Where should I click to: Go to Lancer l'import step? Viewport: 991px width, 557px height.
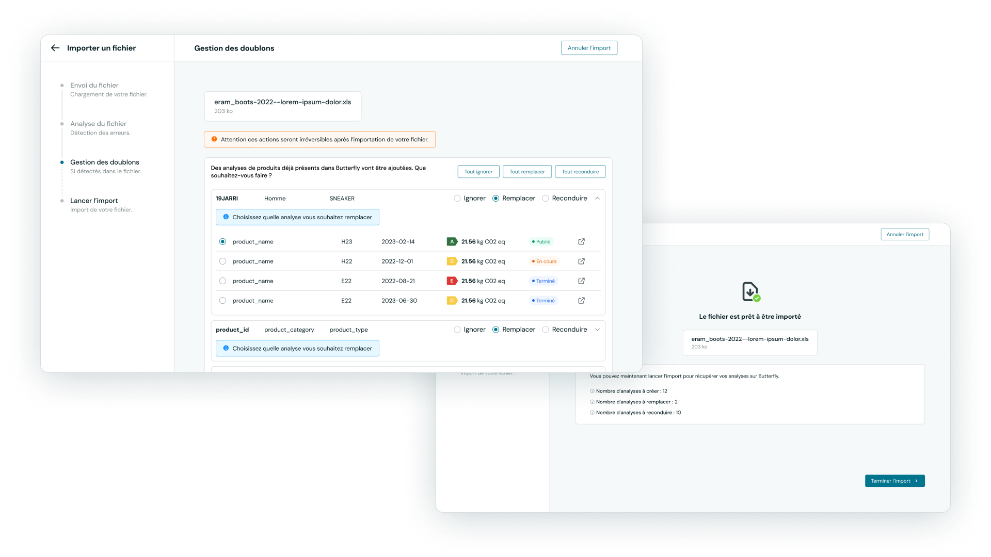tap(94, 201)
